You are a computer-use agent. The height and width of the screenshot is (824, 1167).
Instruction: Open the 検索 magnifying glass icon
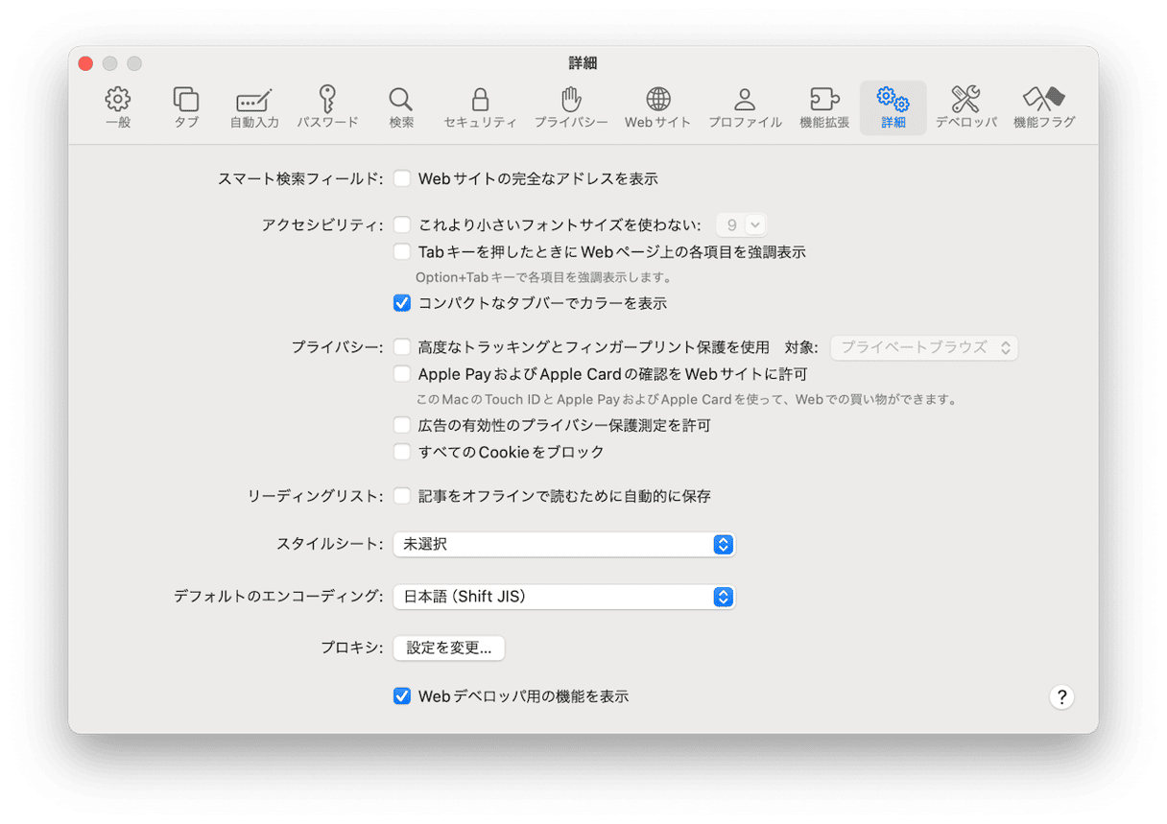(401, 99)
